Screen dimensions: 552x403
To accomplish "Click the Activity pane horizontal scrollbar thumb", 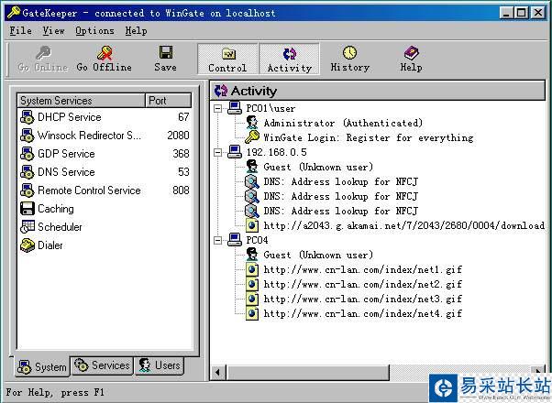I will 308,373.
